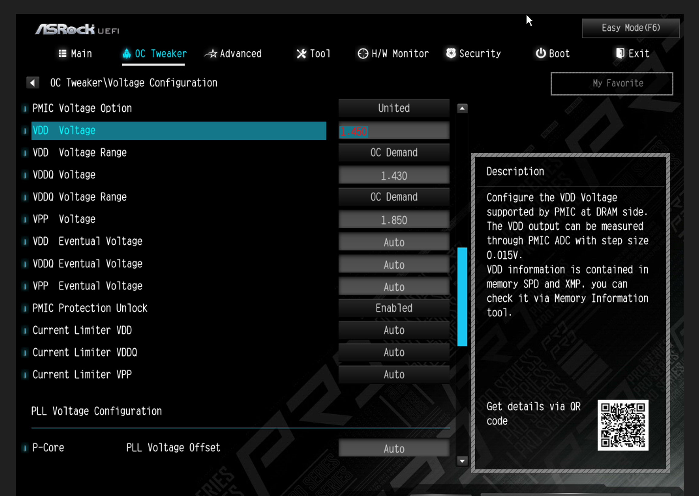Click the Tool wrench icon

301,54
